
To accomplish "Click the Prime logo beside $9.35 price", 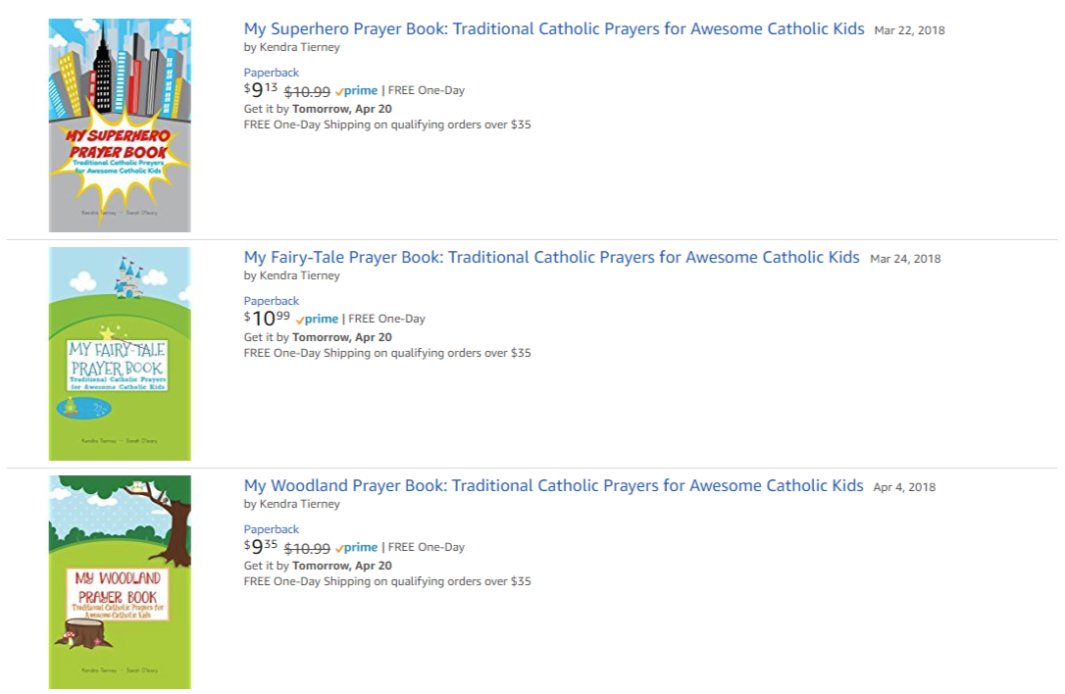I will click(x=356, y=547).
